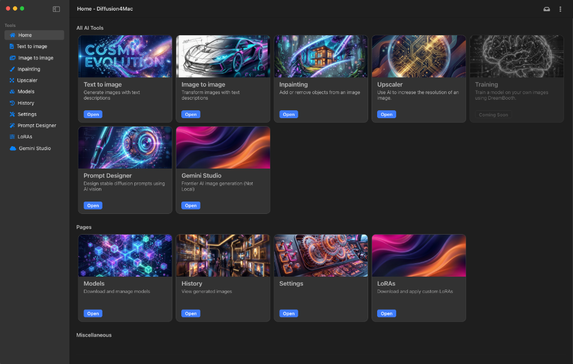Click the robotic eye Prompt Designer thumbnail
Screen dimensions: 573x364
(x=125, y=147)
